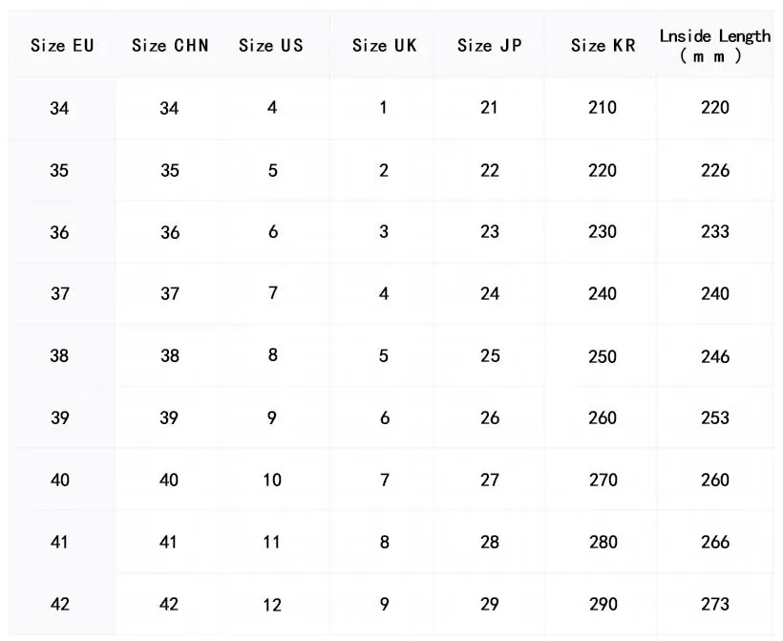Image resolution: width=783 pixels, height=641 pixels.
Task: Click EU size 34 in first column
Action: (59, 108)
